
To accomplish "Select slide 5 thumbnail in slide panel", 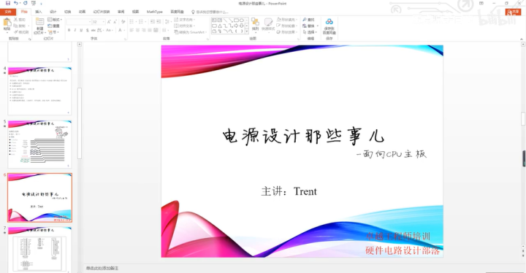I will pos(39,145).
